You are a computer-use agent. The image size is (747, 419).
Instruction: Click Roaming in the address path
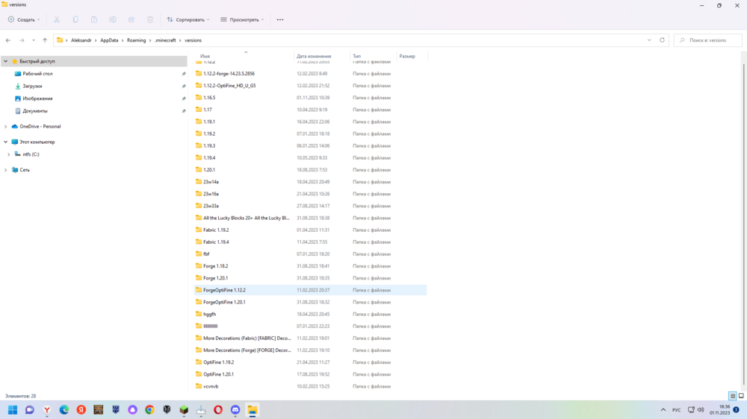(136, 40)
